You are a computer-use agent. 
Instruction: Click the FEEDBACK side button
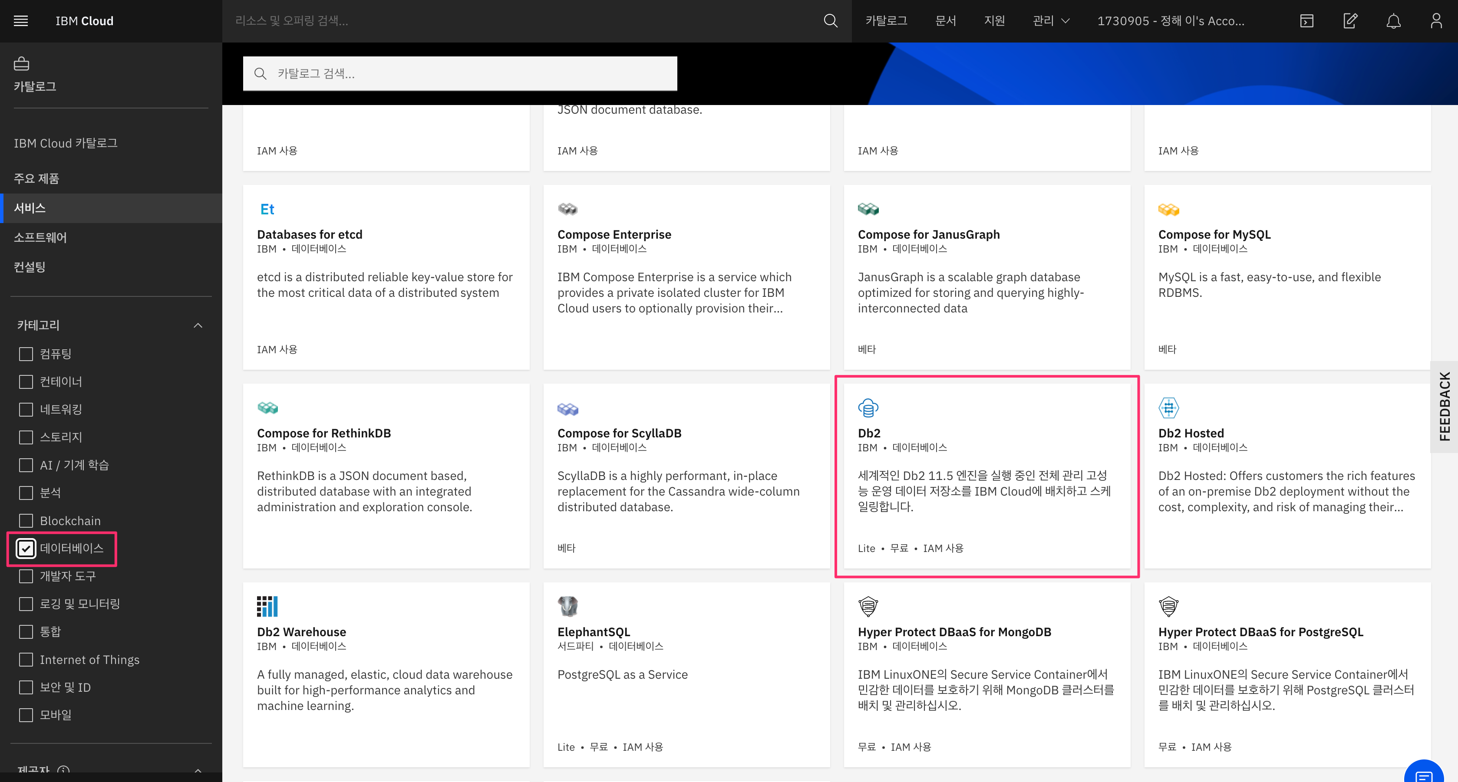[x=1445, y=406]
